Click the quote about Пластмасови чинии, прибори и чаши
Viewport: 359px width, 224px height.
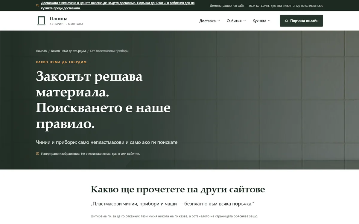pos(172,204)
